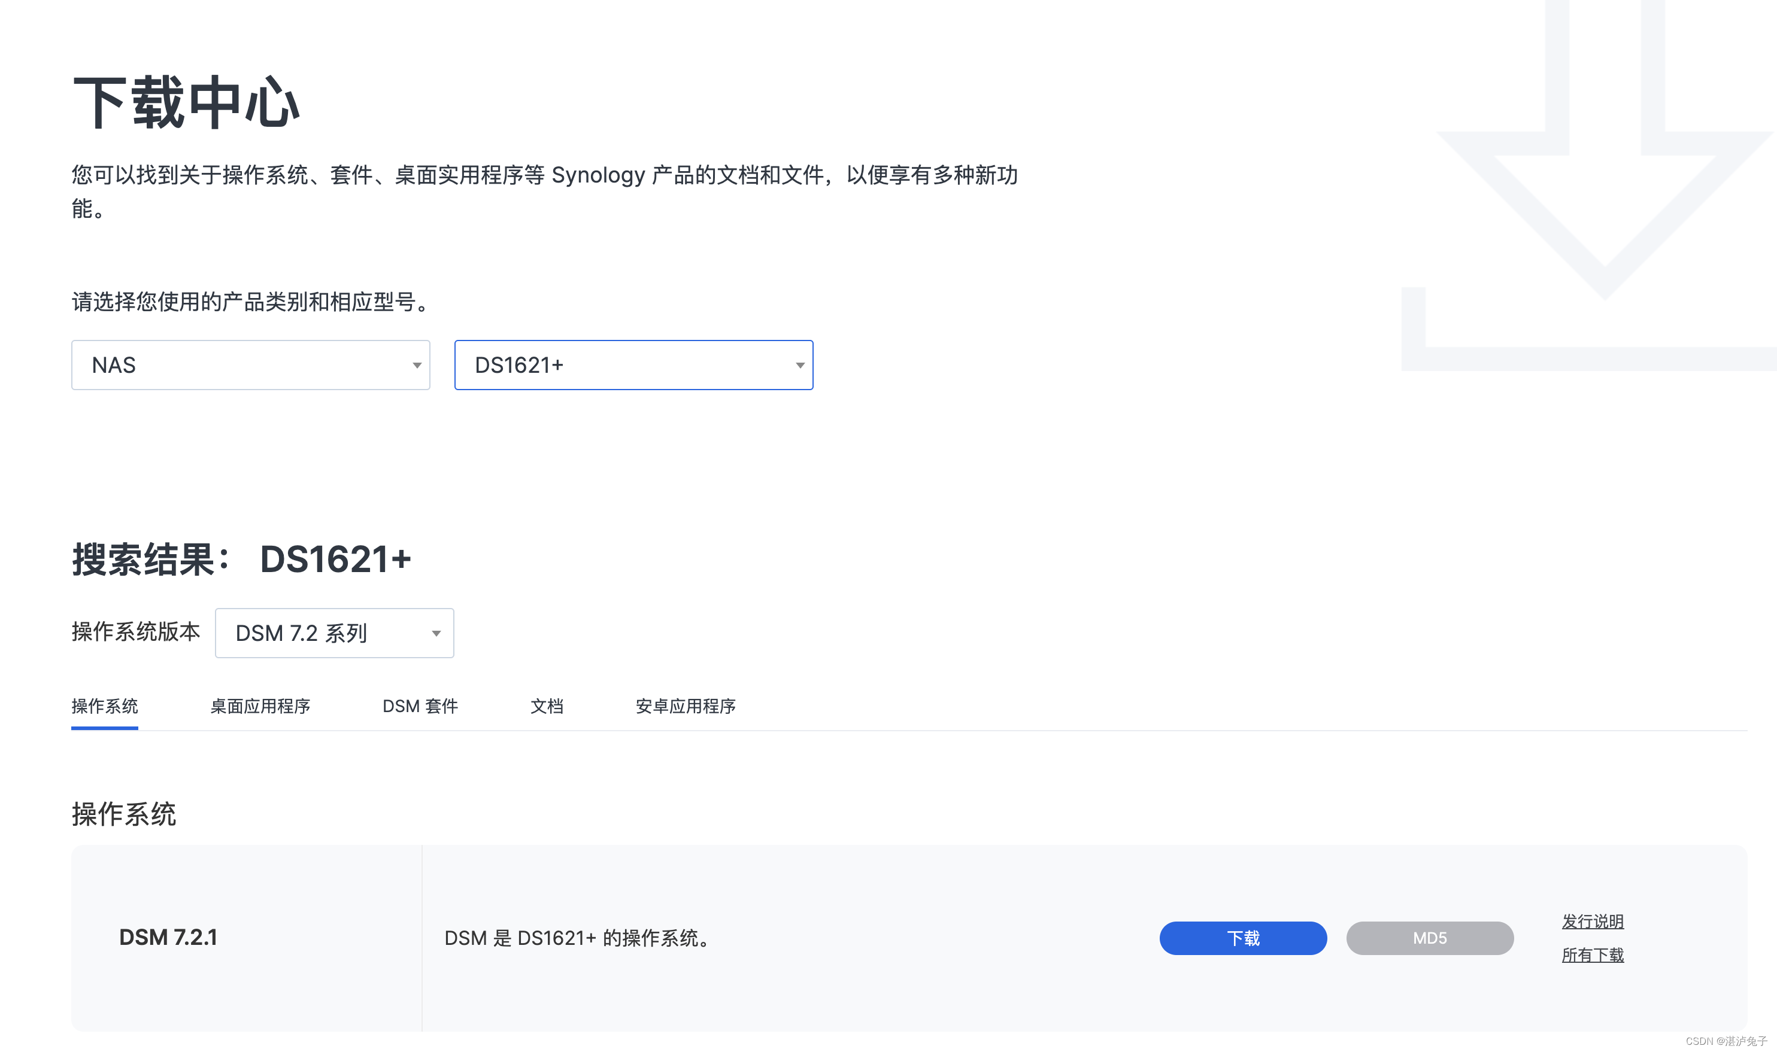
Task: Switch to the 操作系统 tab
Action: click(x=104, y=706)
